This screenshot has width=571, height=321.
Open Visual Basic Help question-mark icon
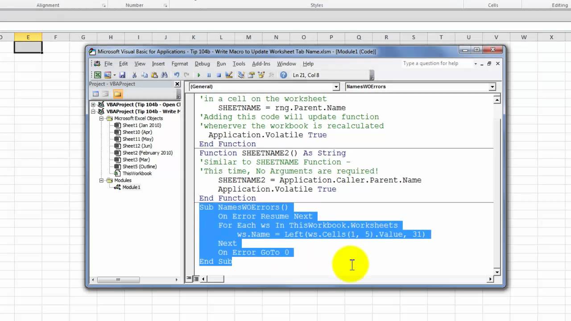283,75
